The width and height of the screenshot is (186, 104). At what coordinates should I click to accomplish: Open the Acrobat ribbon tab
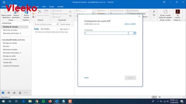click(60, 7)
